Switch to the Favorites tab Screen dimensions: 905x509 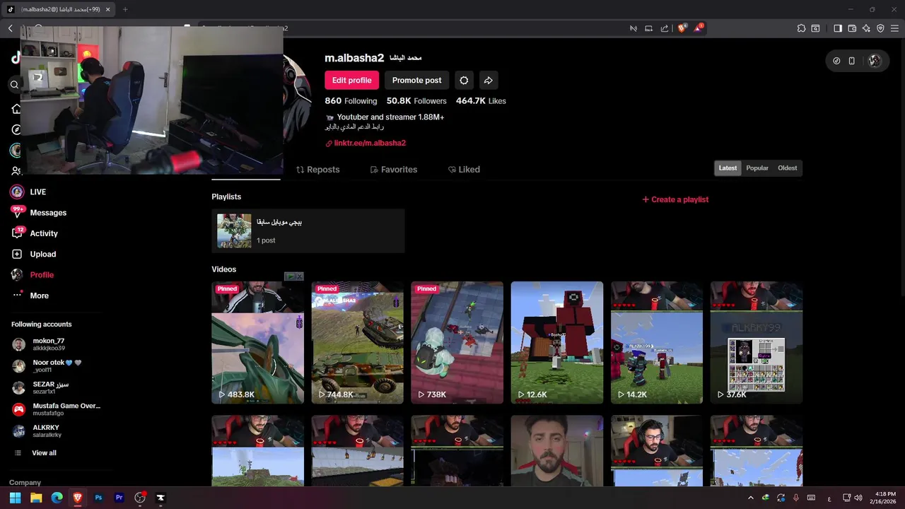tap(394, 170)
